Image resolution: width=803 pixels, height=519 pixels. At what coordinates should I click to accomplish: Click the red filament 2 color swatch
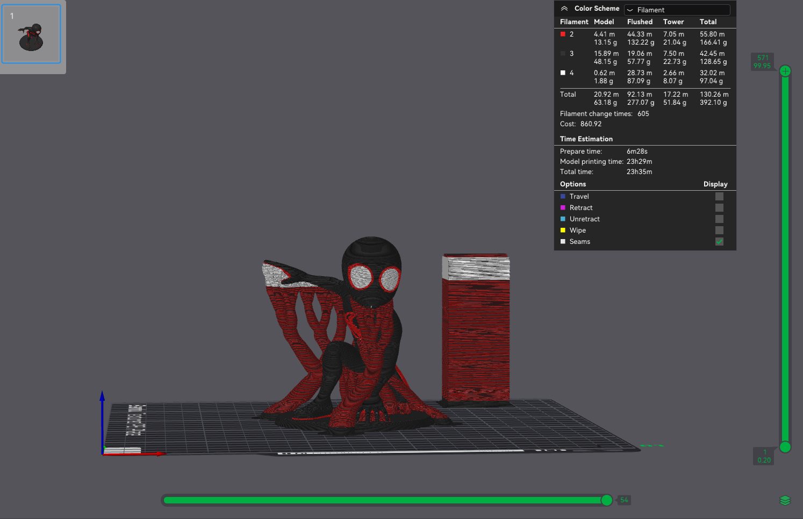click(563, 34)
